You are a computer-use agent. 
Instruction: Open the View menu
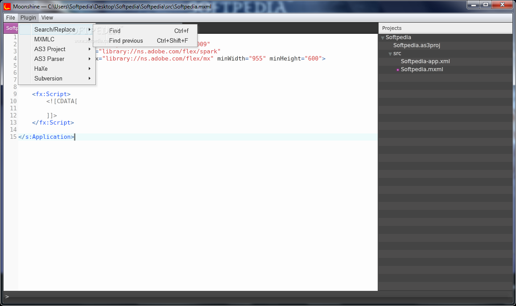[47, 18]
